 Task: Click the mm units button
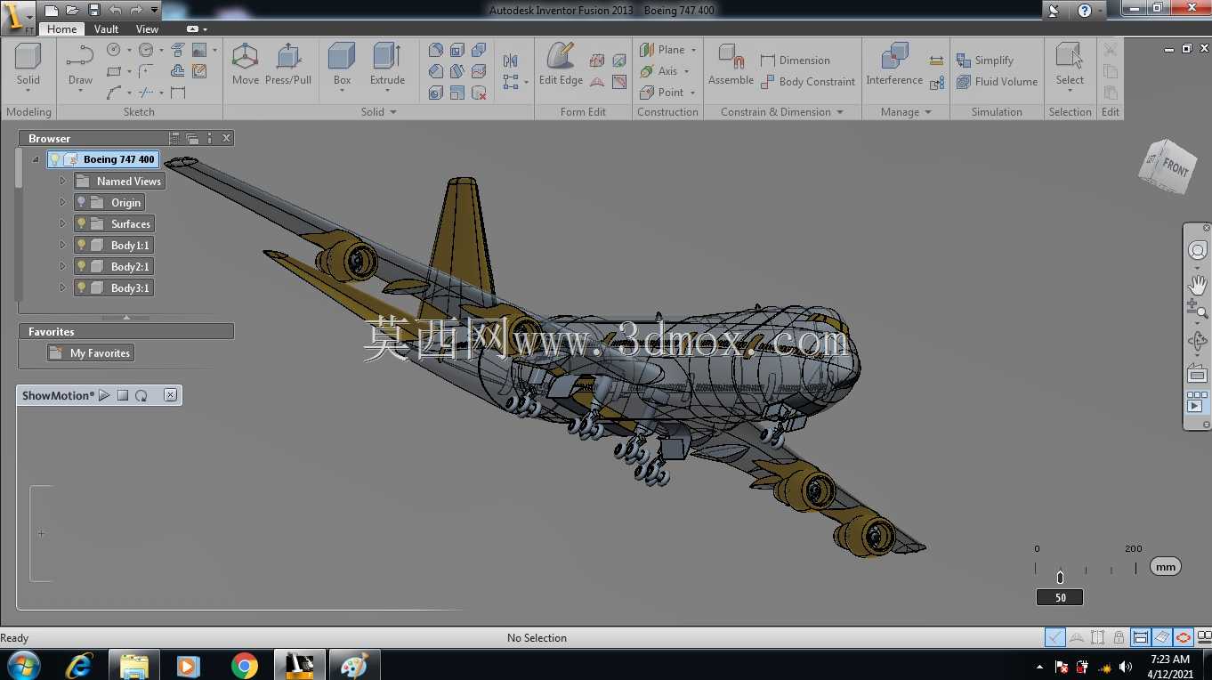click(x=1166, y=567)
